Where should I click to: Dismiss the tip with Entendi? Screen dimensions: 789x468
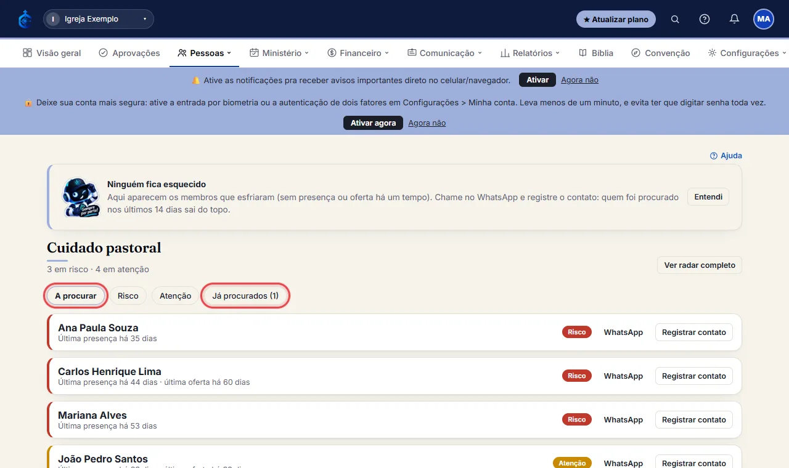pos(708,197)
